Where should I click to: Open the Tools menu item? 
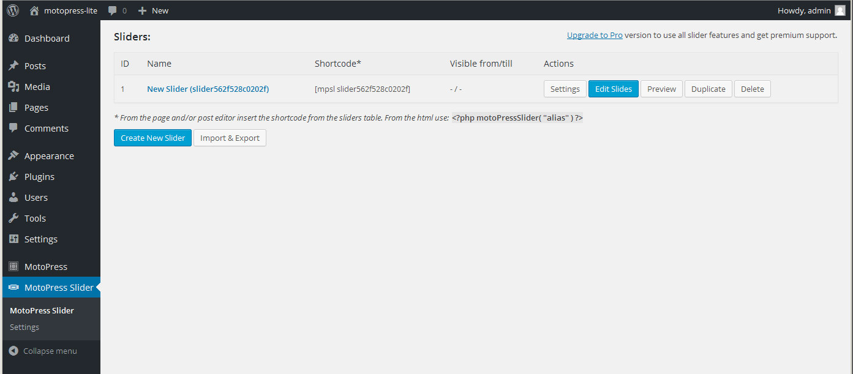(x=35, y=218)
